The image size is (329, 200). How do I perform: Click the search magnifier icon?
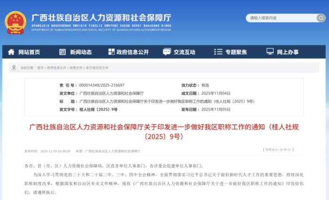pos(321,18)
